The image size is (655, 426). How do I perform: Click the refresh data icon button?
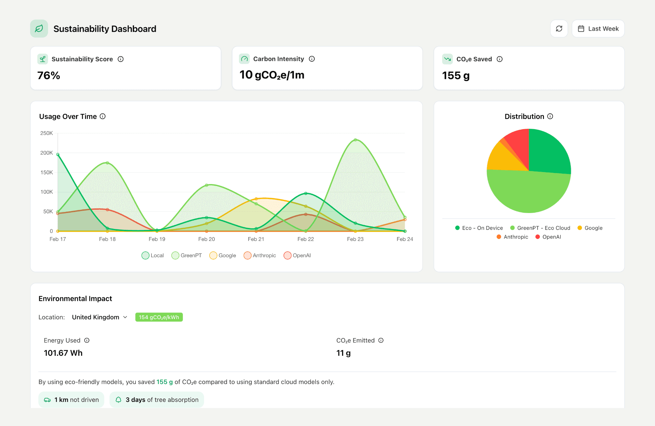click(x=559, y=29)
